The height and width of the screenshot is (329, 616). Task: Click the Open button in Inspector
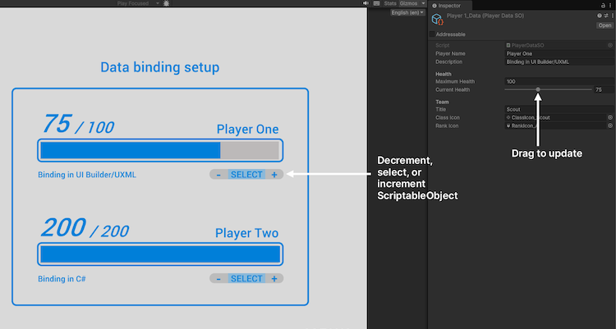click(x=604, y=25)
